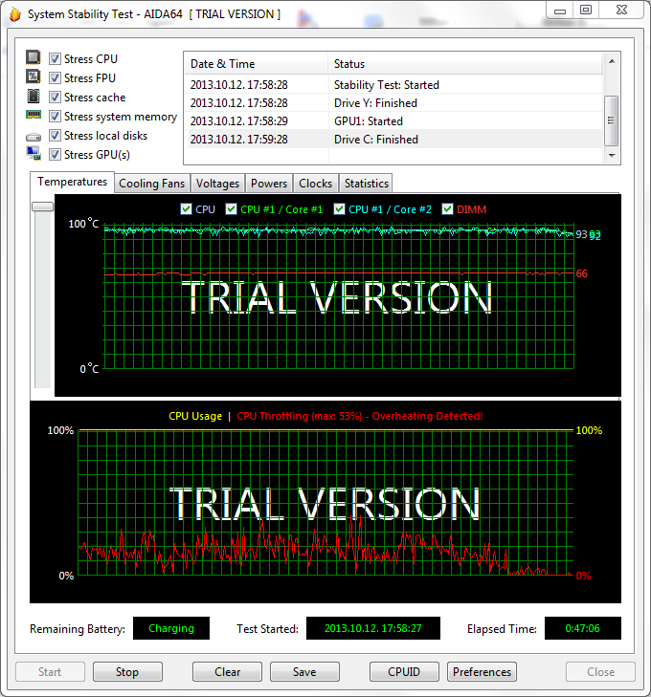Toggle CPU #1 / Core #2 graph checkbox
The height and width of the screenshot is (697, 651).
click(x=339, y=209)
